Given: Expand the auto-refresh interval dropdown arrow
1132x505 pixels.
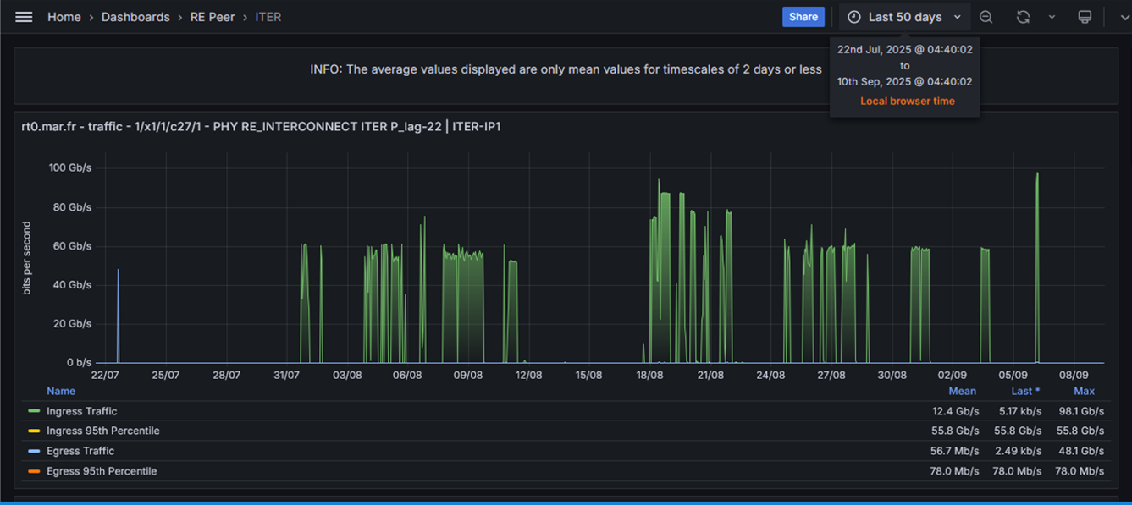Looking at the screenshot, I should [x=1052, y=17].
